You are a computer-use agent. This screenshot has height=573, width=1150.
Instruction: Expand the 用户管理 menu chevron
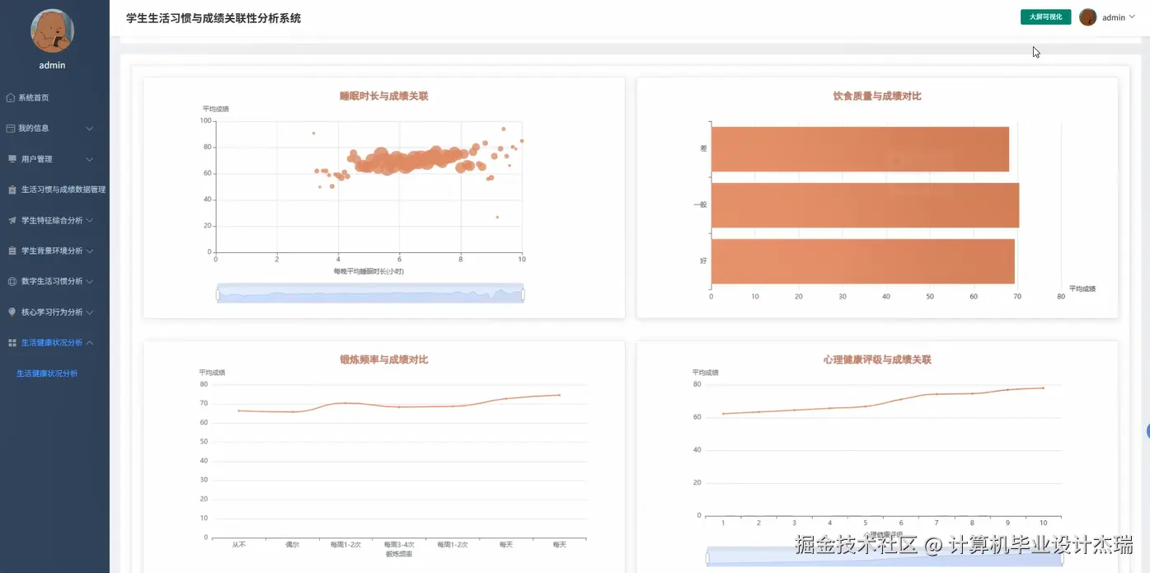[89, 159]
